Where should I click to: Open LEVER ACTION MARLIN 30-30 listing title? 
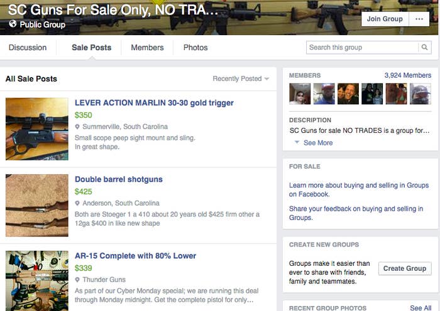(x=154, y=103)
